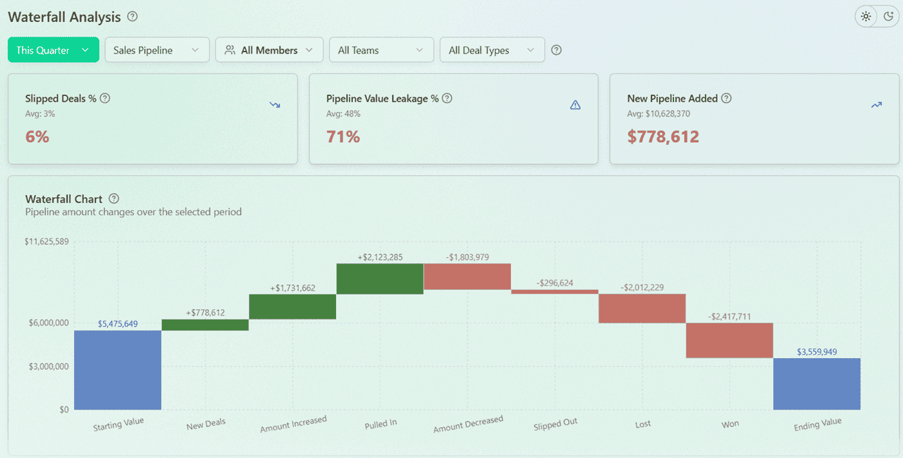Select the All Members filter
903x458 pixels.
click(269, 50)
